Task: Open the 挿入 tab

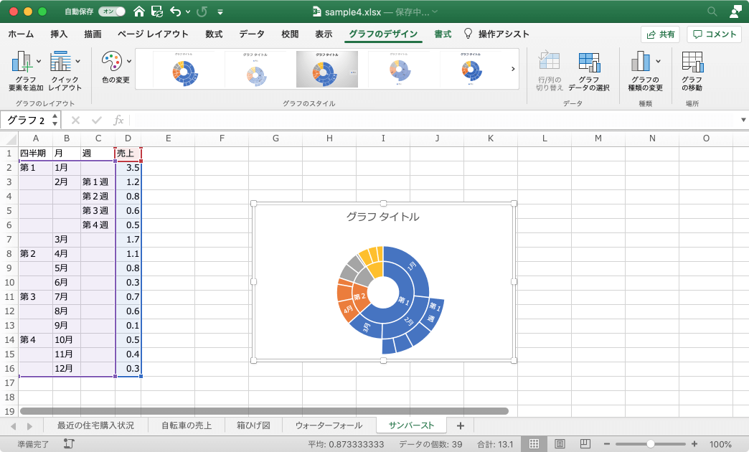Action: (60, 34)
